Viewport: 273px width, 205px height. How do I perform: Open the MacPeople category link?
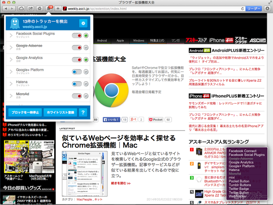coord(84,200)
